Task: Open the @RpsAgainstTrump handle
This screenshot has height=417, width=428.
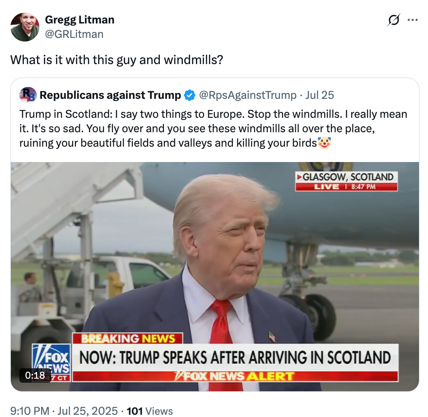Action: [x=248, y=95]
